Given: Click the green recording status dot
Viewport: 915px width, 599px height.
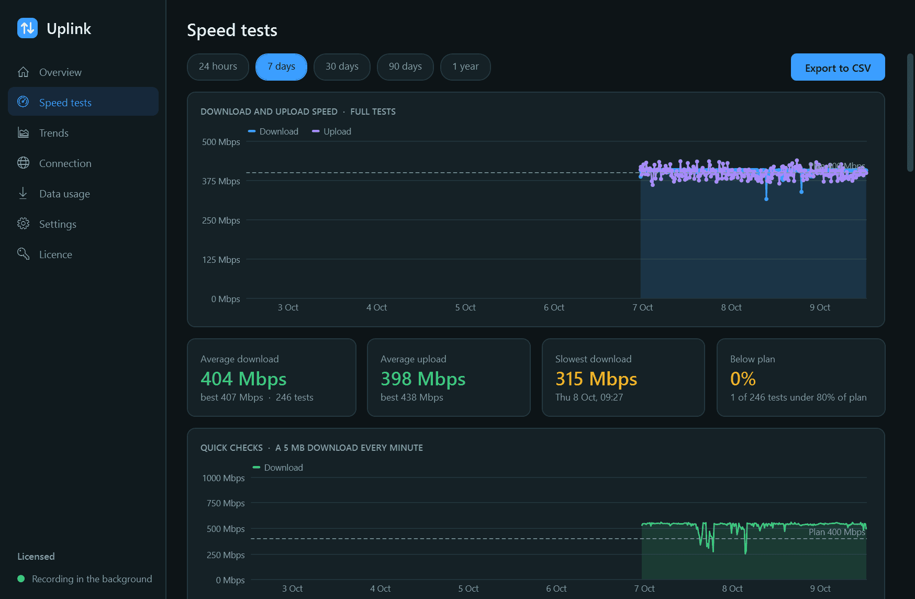Looking at the screenshot, I should tap(21, 579).
